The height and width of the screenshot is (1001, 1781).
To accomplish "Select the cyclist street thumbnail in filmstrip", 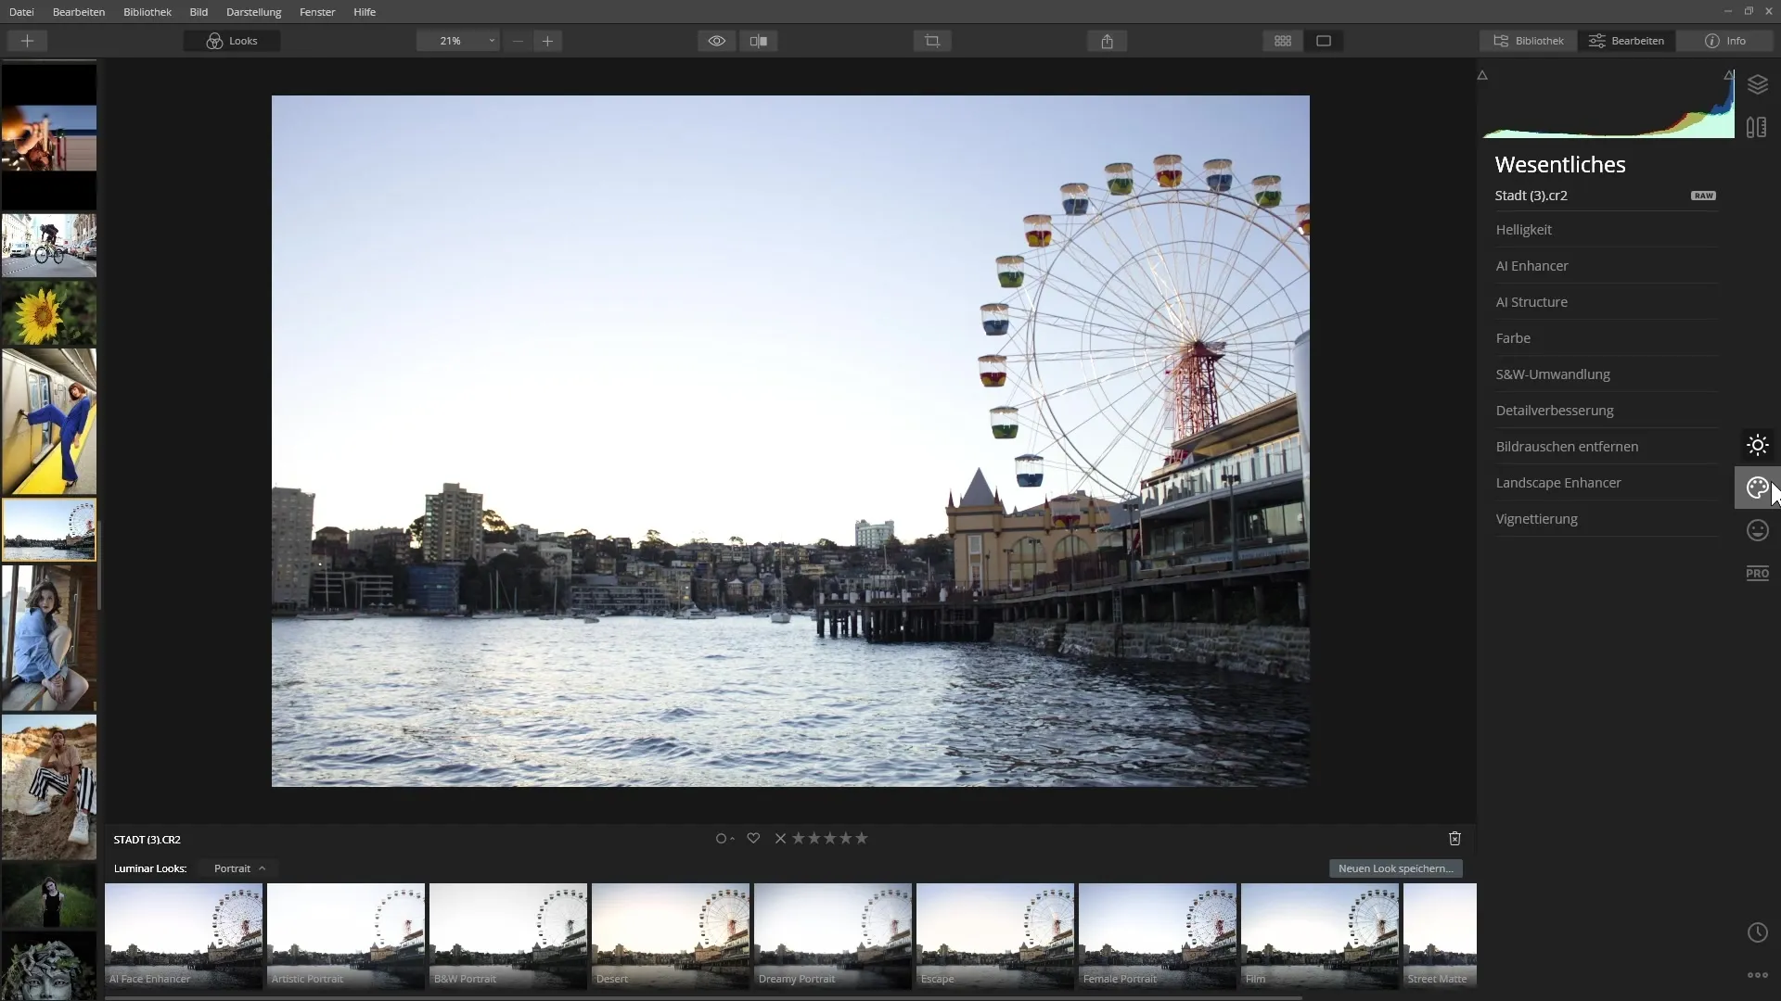I will 49,246.
